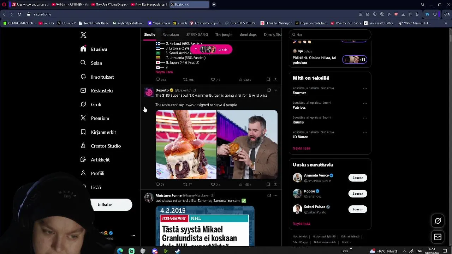Like the fascist ranking post (7 t.)

click(215, 80)
